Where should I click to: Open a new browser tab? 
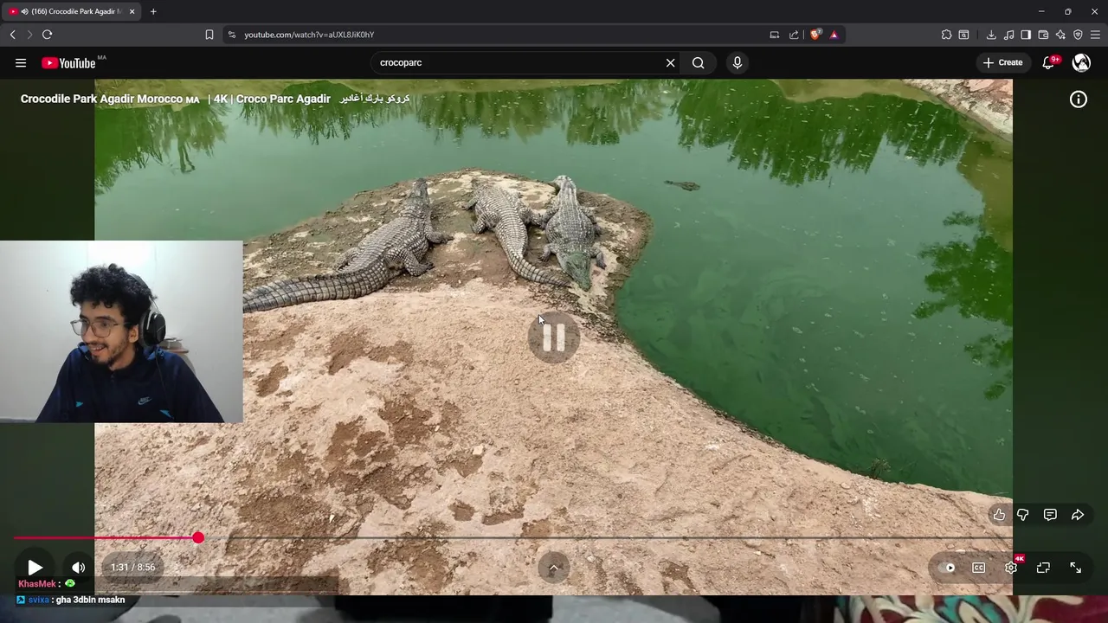coord(153,11)
